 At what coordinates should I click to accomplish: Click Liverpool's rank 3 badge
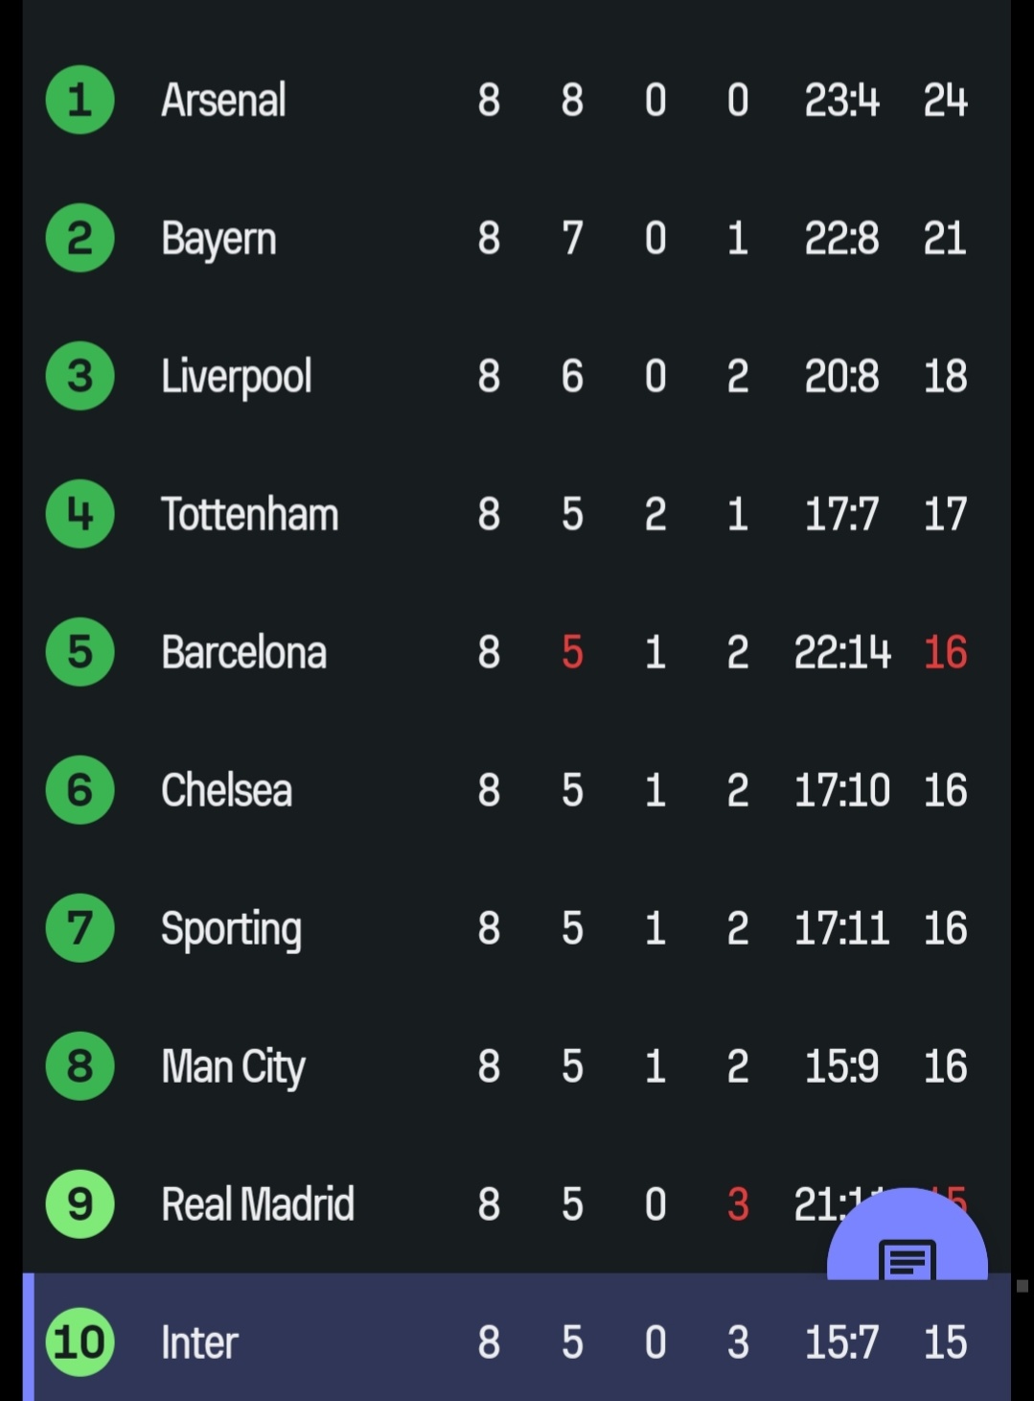click(80, 376)
